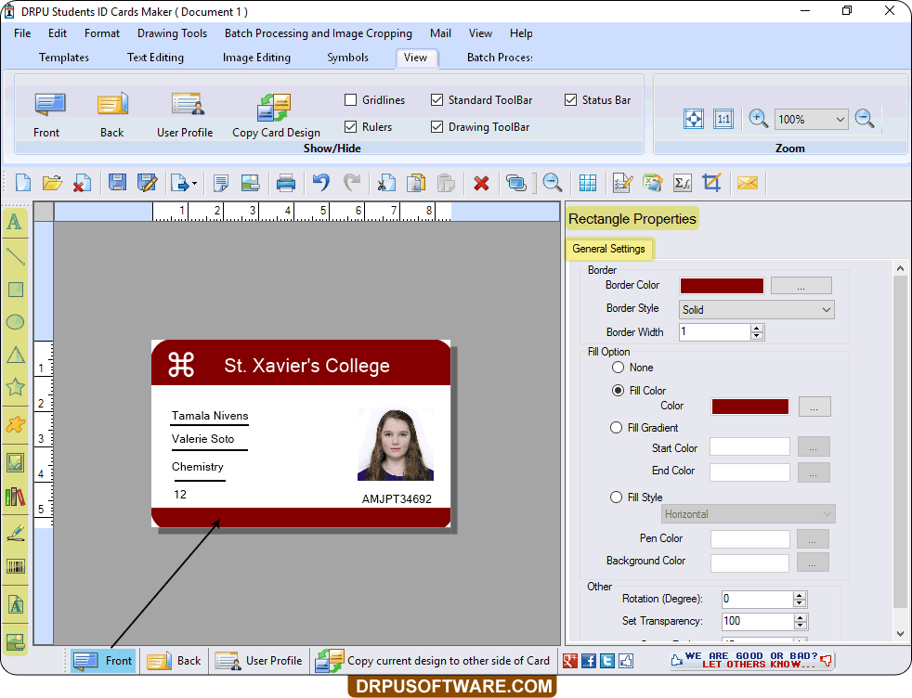The image size is (912, 698).
Task: Click the grid view toolbar icon
Action: 588,183
